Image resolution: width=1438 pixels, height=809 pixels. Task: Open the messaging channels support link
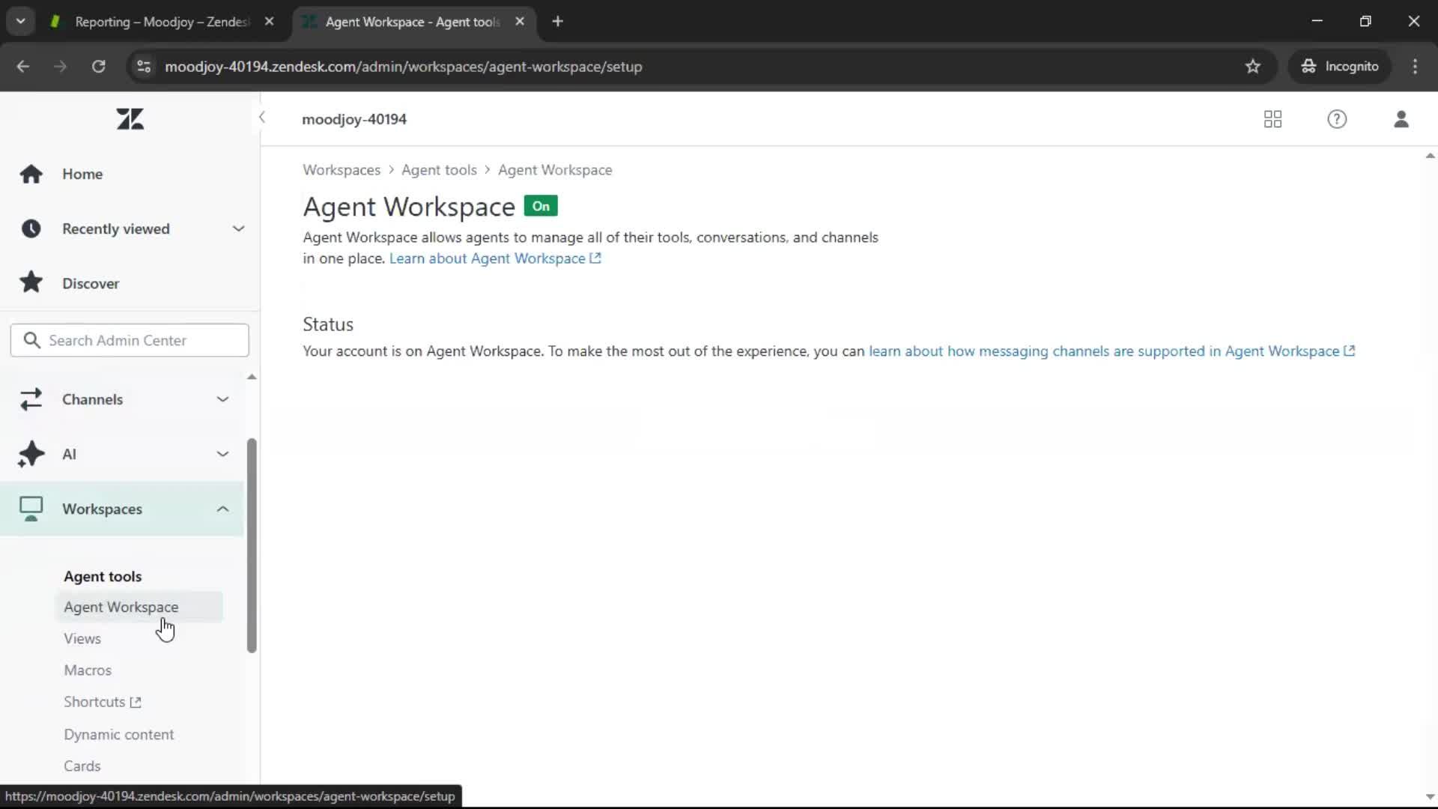1111,351
